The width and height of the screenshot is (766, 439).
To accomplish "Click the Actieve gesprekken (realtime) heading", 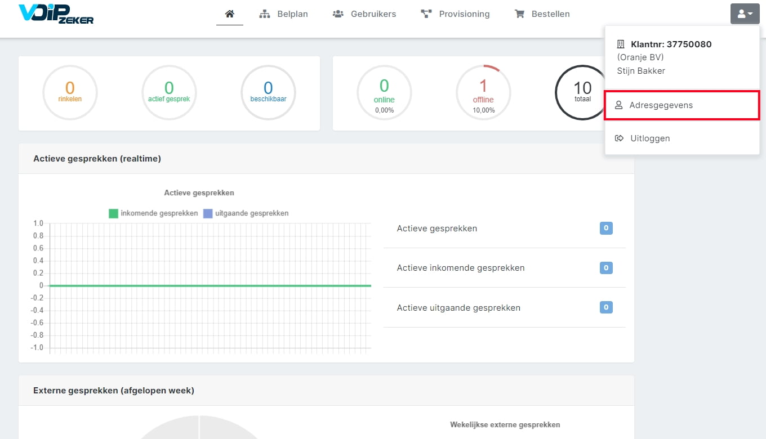I will coord(97,159).
